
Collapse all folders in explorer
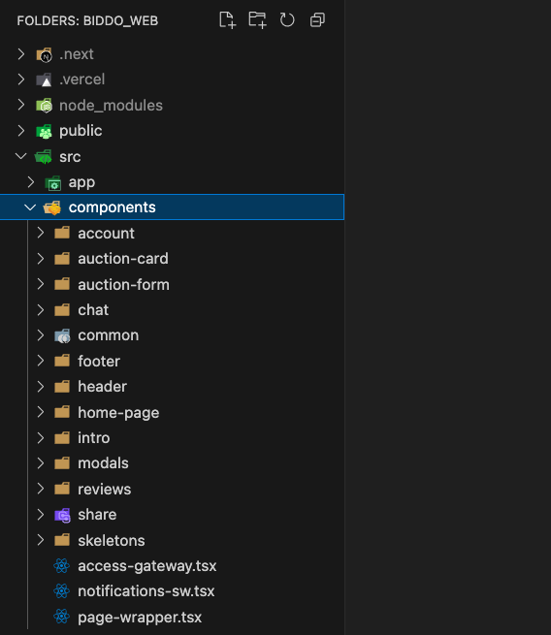click(x=317, y=19)
